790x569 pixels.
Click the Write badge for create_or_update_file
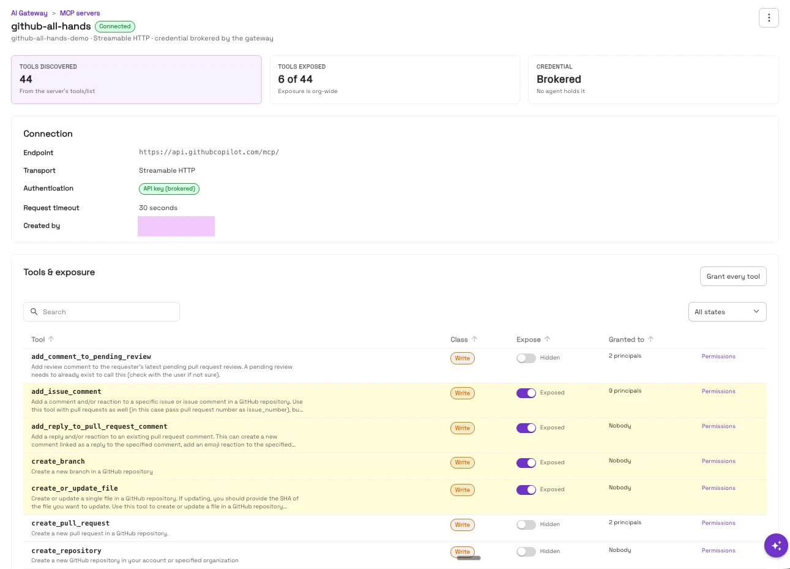[463, 490]
